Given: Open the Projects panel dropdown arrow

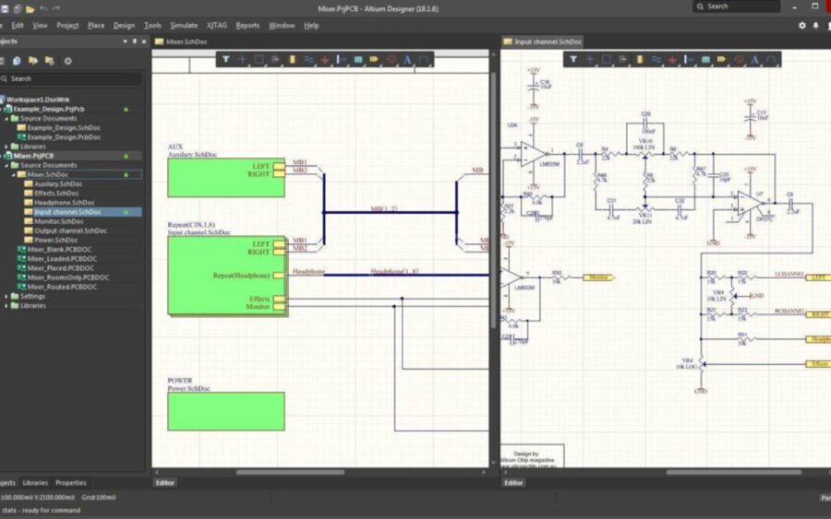Looking at the screenshot, I should point(125,41).
